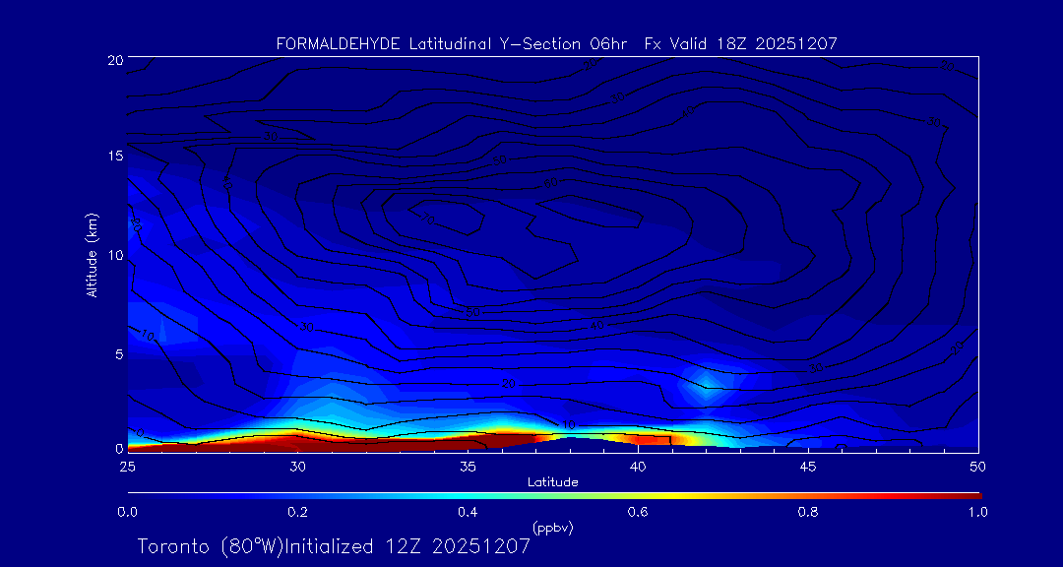Image resolution: width=1063 pixels, height=567 pixels.
Task: Click the 5 tick on the altitude axis
Action: tap(117, 353)
